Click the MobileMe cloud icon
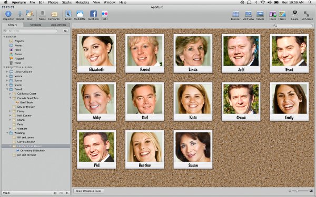Screen dimensions: 316x197 click(x=80, y=14)
